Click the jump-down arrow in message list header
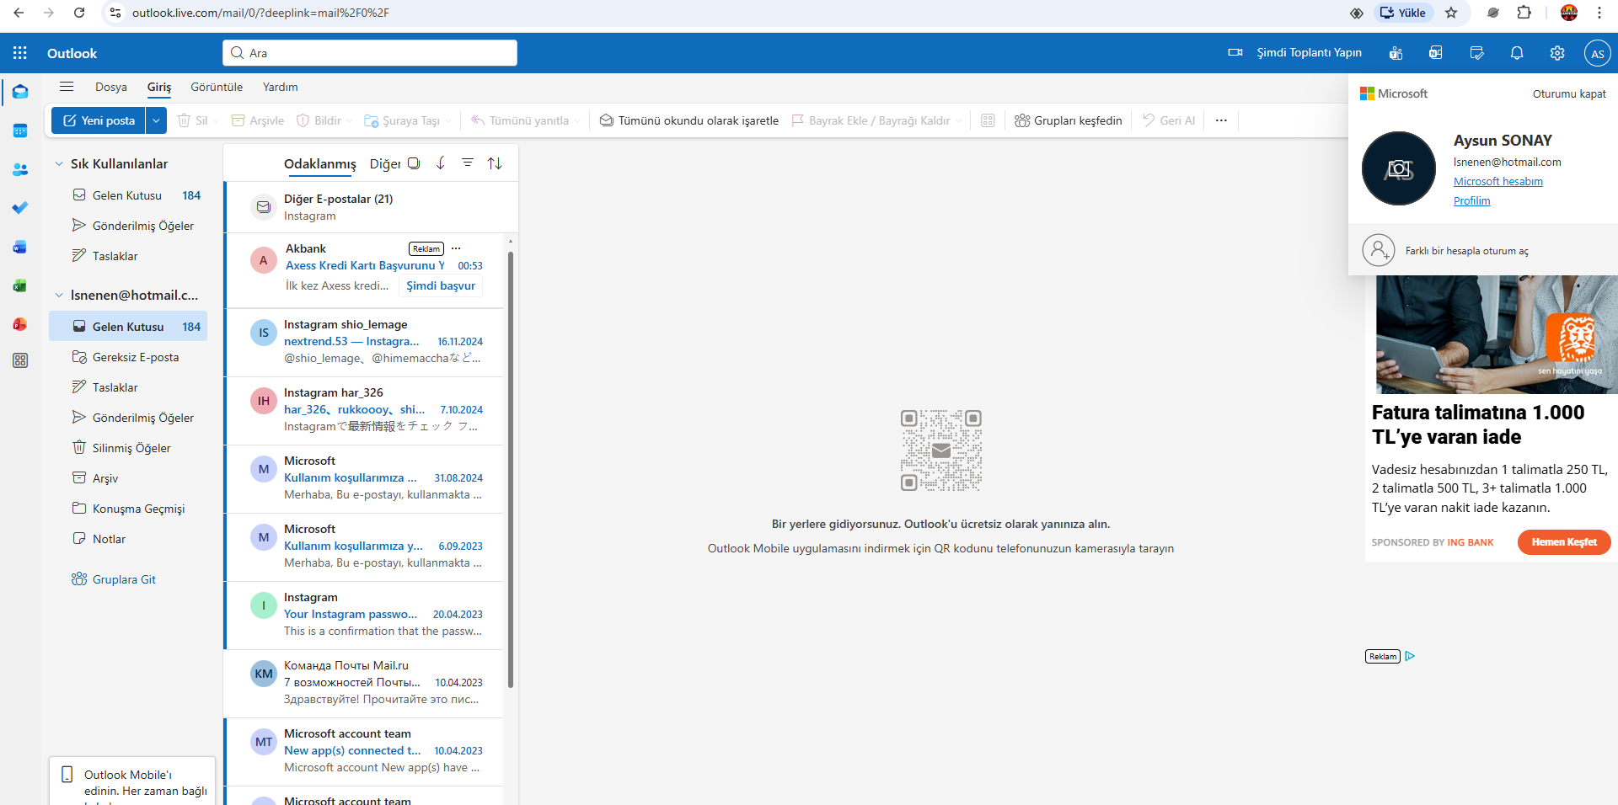 [x=441, y=163]
